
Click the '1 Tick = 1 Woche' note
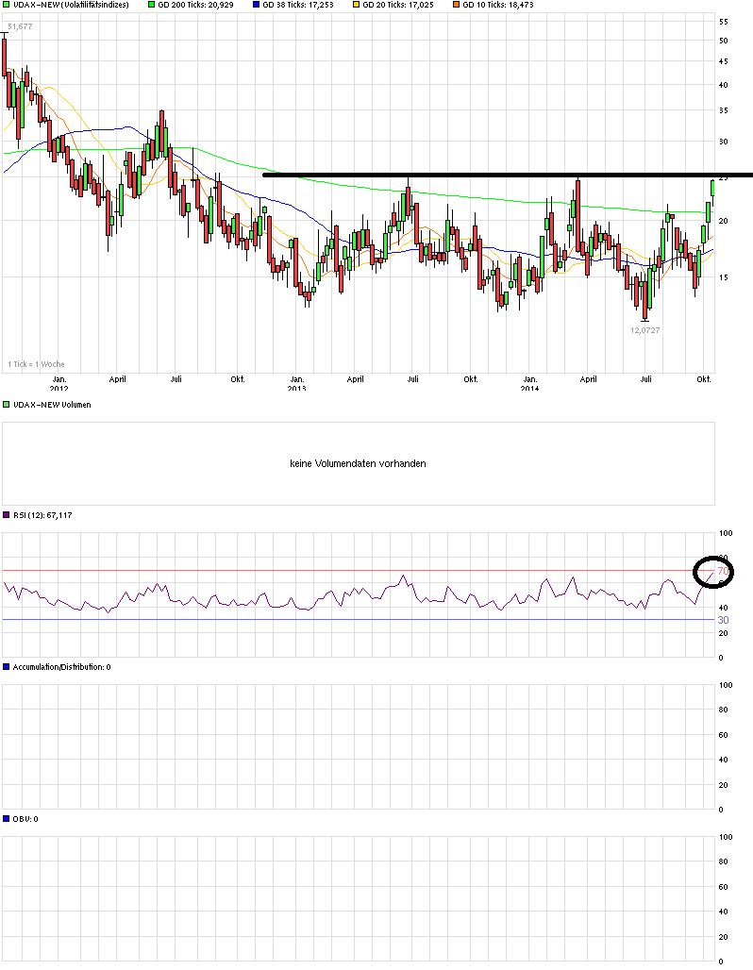point(36,364)
